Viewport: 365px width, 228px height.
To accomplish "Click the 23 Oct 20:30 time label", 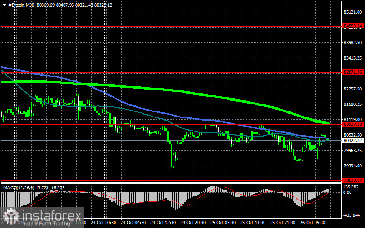I will [103, 223].
